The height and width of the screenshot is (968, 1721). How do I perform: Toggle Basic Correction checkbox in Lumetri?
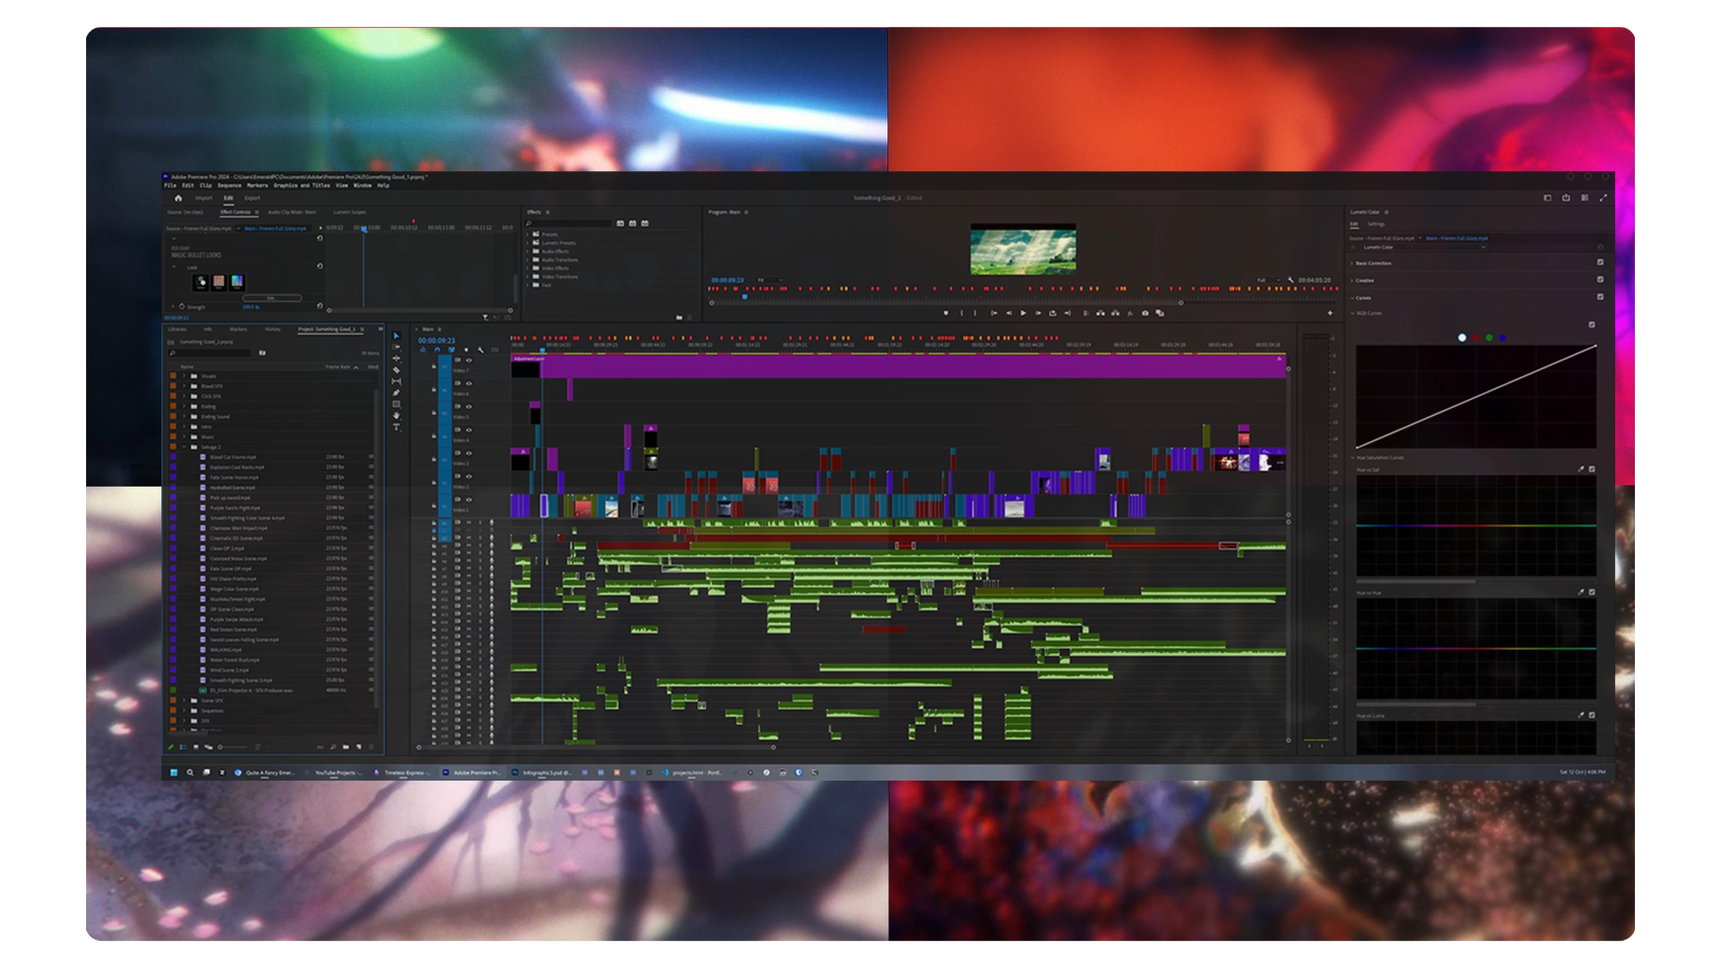tap(1600, 263)
